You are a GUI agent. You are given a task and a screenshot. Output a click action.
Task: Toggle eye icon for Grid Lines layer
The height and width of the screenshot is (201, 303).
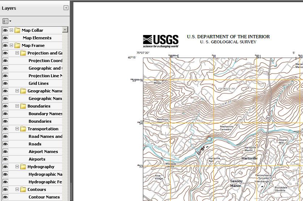pos(5,83)
